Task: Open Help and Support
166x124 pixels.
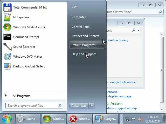Action: [84, 54]
